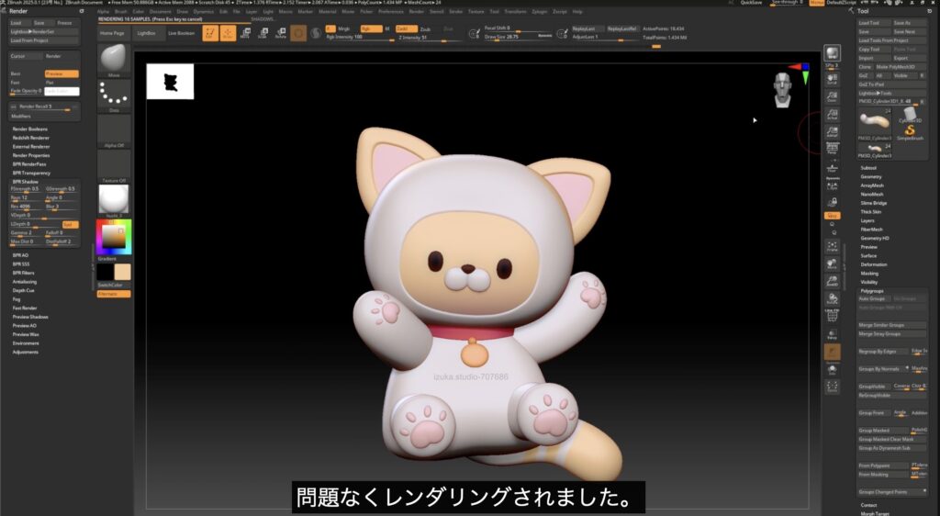Enable the Fast render mode
Screen dimensions: 940x516
tap(27, 82)
